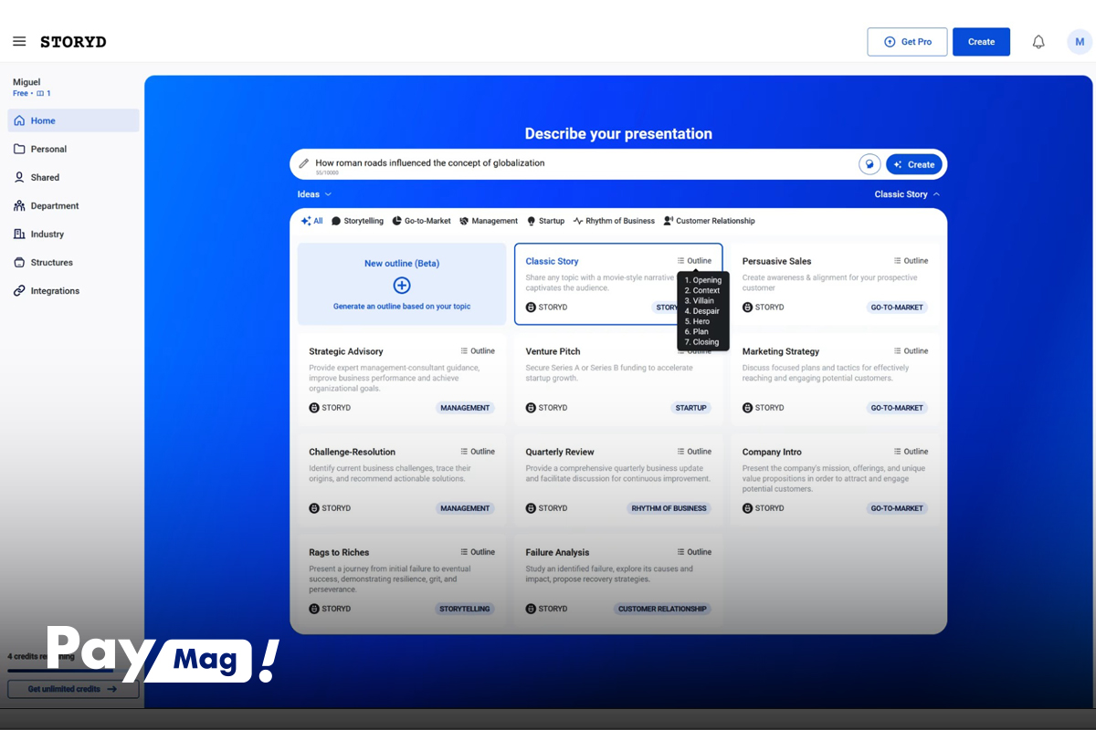The image size is (1096, 730).
Task: Show Outline for Venture Pitch
Action: click(x=694, y=351)
